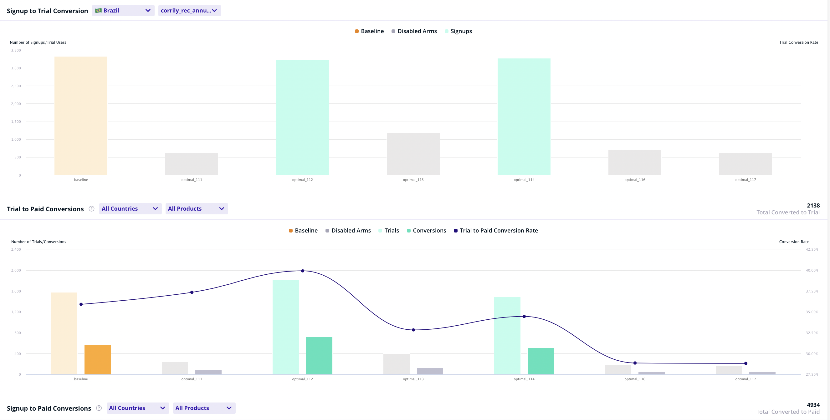Click help icon next to Signup to Paid Conversions
Screen dimensions: 830x420
pos(99,408)
